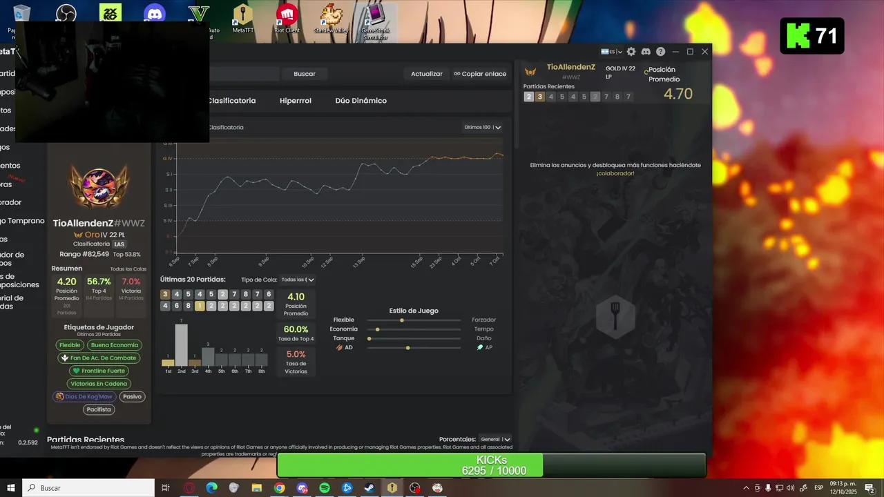Open the notification center icon
The width and height of the screenshot is (884, 497).
click(869, 488)
